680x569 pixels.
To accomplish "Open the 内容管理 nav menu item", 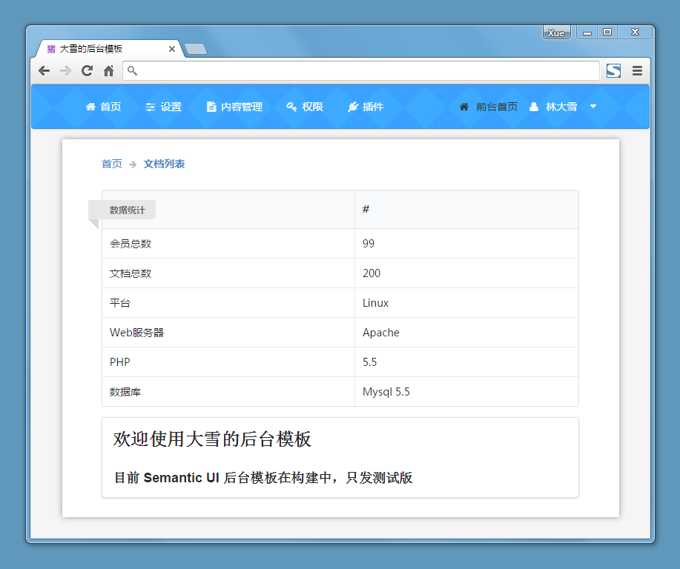I will point(234,107).
